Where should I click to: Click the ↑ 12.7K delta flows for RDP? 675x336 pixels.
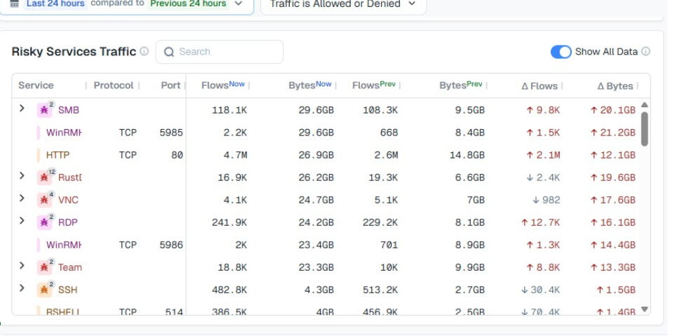tap(541, 222)
